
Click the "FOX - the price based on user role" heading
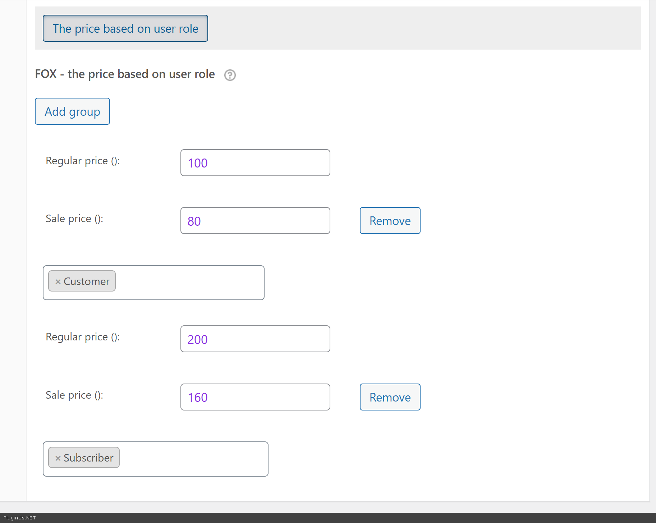pos(125,74)
